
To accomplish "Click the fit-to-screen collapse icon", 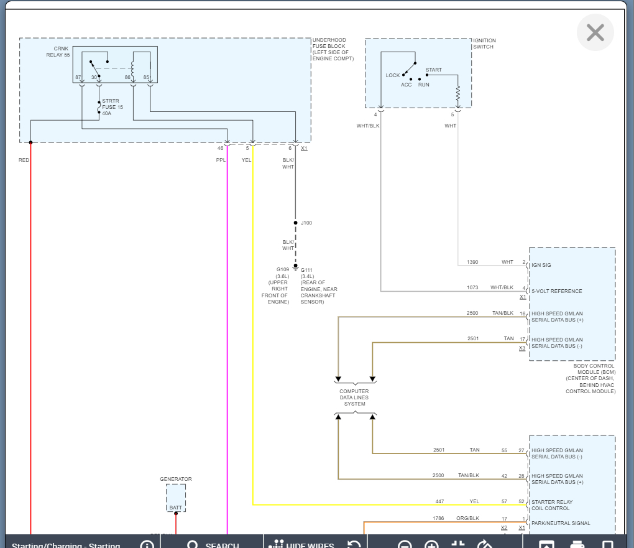I will (x=458, y=545).
